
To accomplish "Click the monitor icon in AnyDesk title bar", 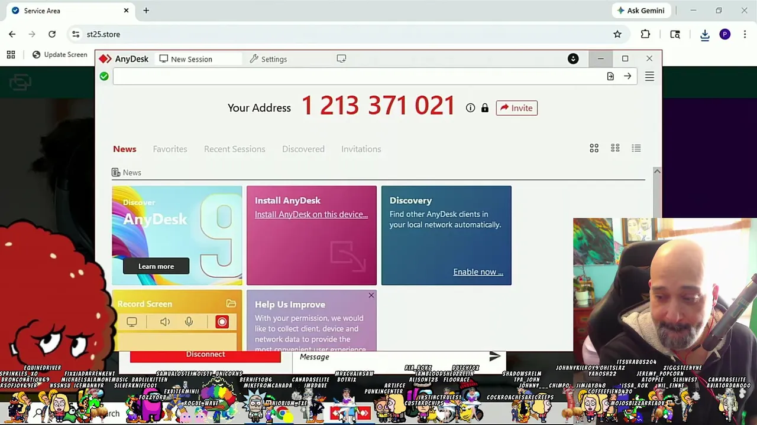I will click(x=341, y=58).
